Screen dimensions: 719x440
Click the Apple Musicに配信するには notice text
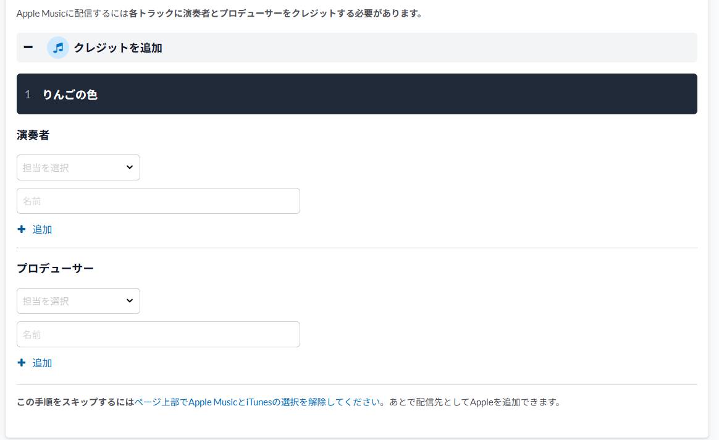[x=219, y=14]
